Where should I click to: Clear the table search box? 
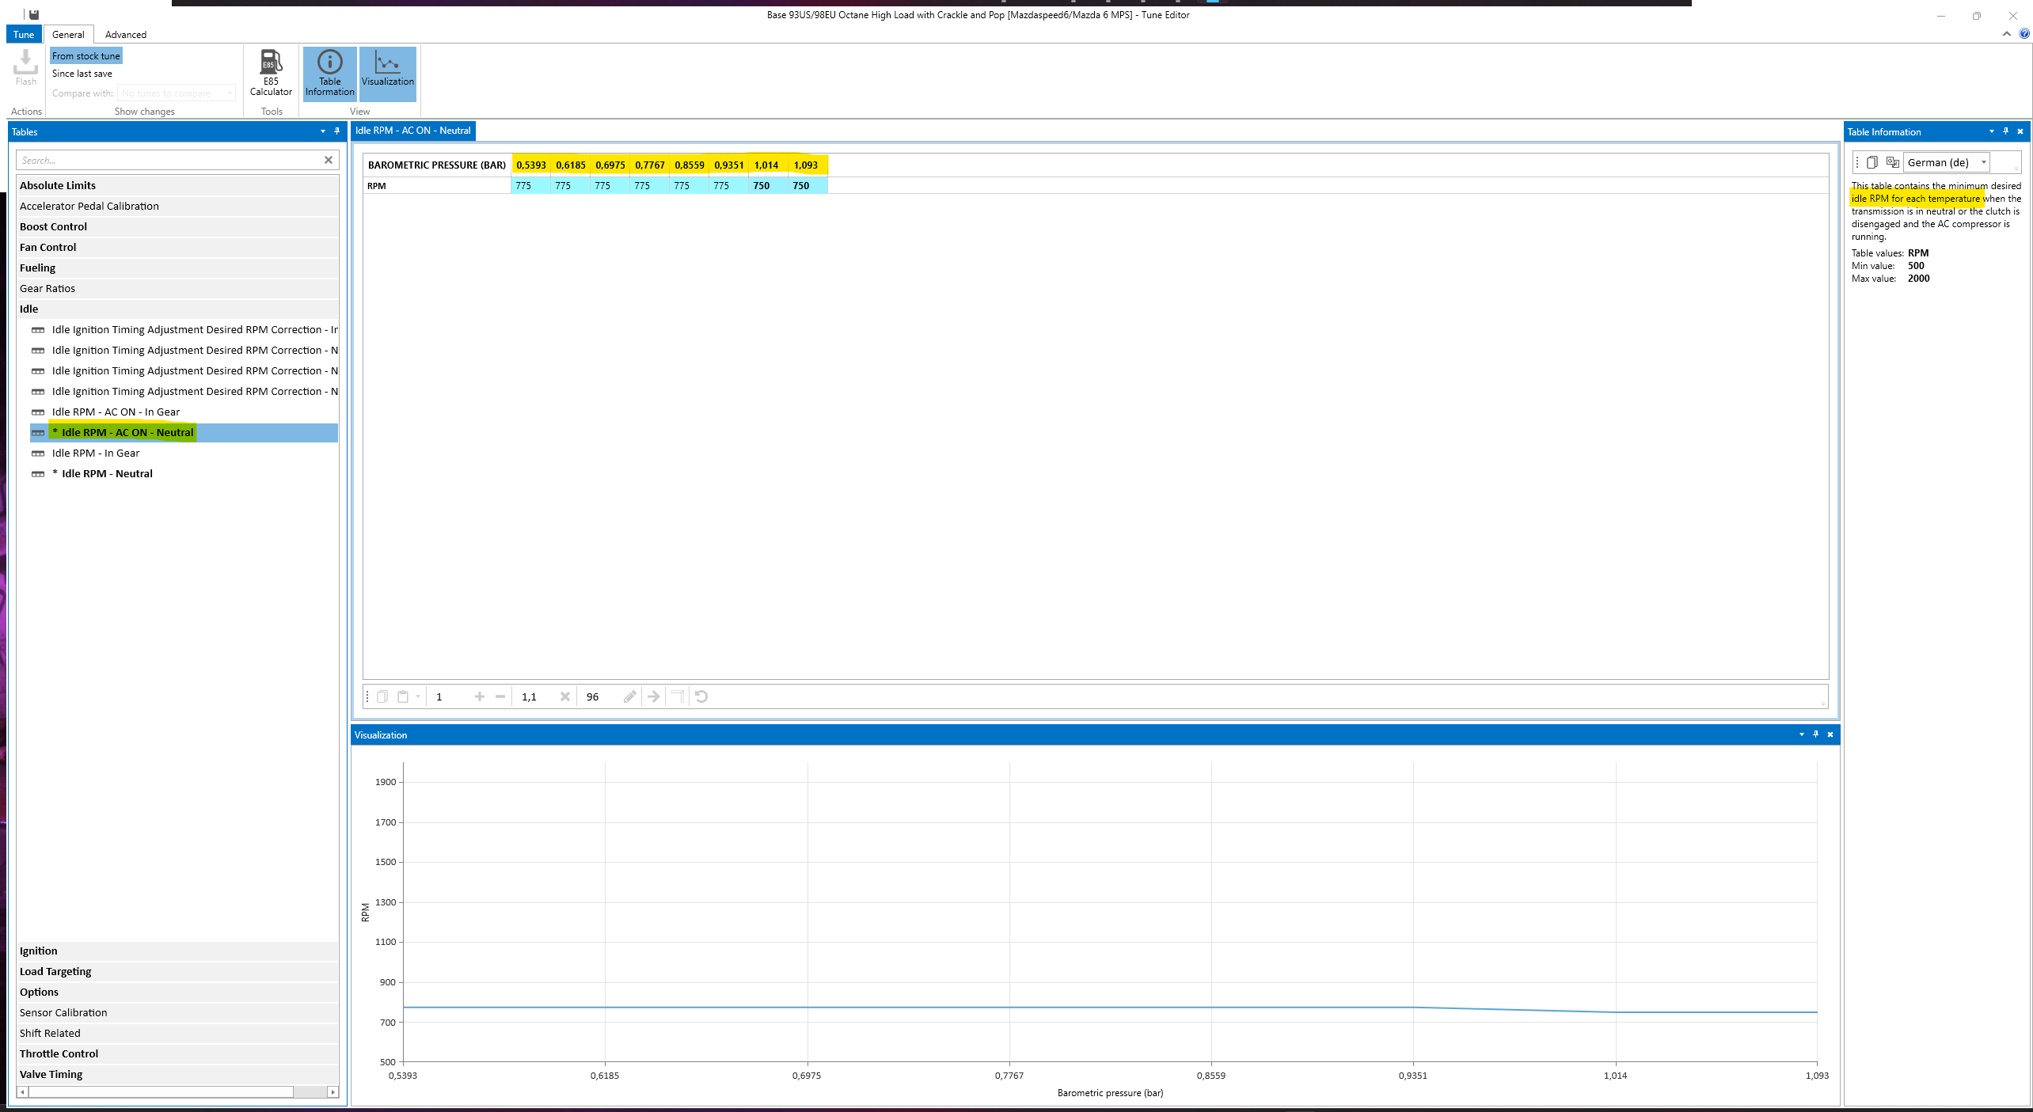[x=329, y=160]
